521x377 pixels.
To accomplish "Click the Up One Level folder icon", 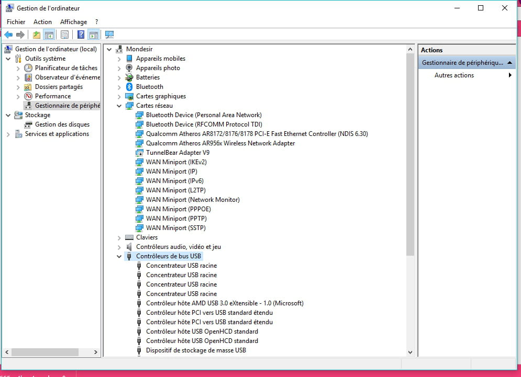I will (37, 35).
